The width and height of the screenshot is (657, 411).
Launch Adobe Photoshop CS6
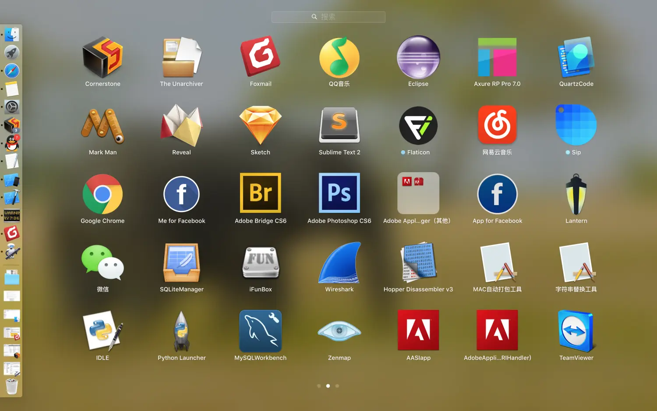click(x=339, y=193)
